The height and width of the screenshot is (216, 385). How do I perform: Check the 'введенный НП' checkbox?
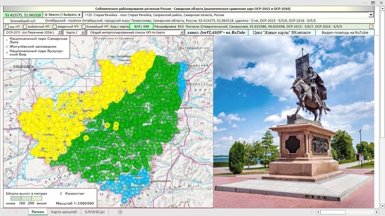click(55, 27)
